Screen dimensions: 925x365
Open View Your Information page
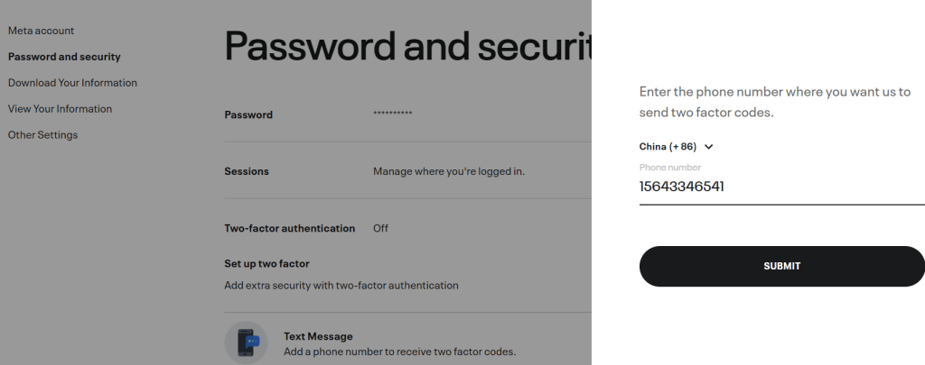[60, 109]
